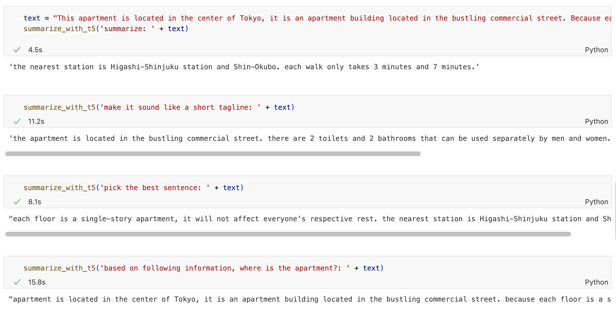Click the success checkmark beside 11.2s

[17, 121]
